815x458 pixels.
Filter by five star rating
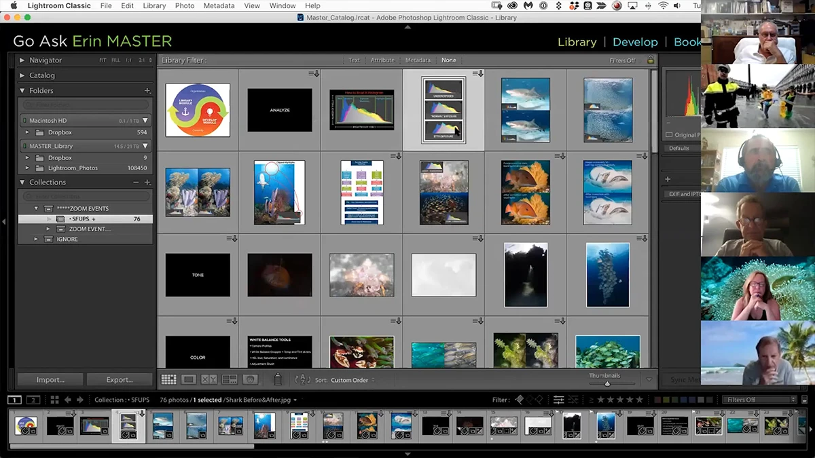638,400
